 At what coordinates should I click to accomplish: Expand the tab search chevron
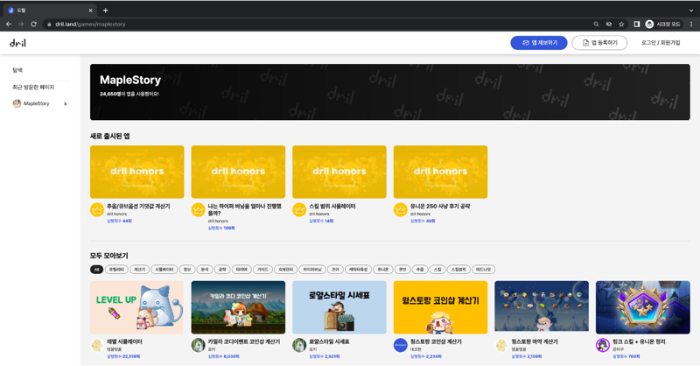(x=691, y=11)
